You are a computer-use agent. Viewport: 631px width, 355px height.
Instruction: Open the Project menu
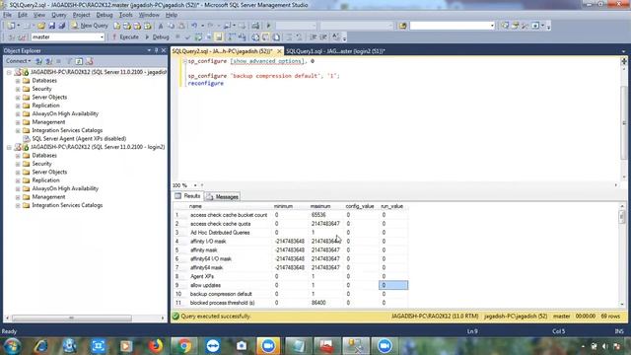point(81,15)
